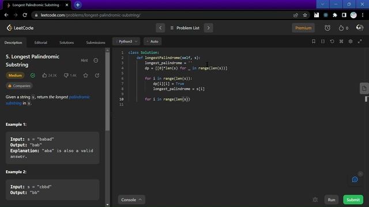Open the feedback chat icon
The height and width of the screenshot is (207, 369).
[355, 179]
